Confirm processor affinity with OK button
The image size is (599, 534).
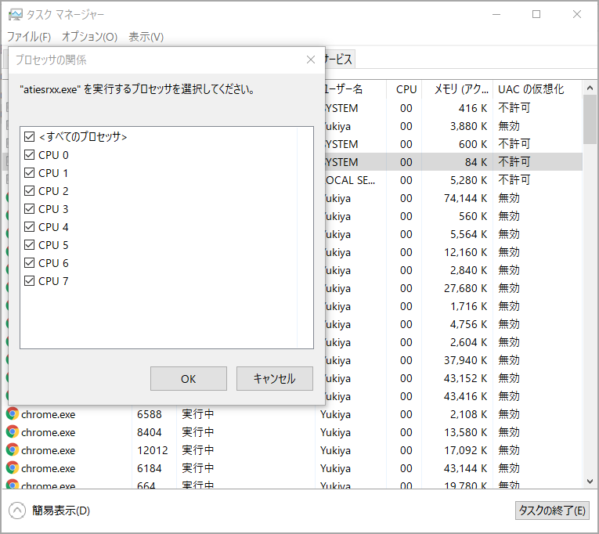pos(189,378)
